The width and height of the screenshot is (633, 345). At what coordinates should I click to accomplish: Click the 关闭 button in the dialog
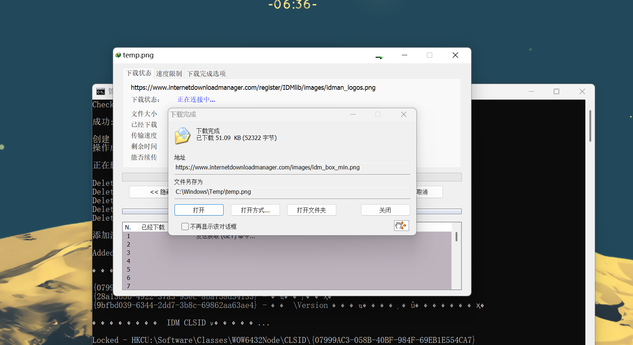coord(385,210)
